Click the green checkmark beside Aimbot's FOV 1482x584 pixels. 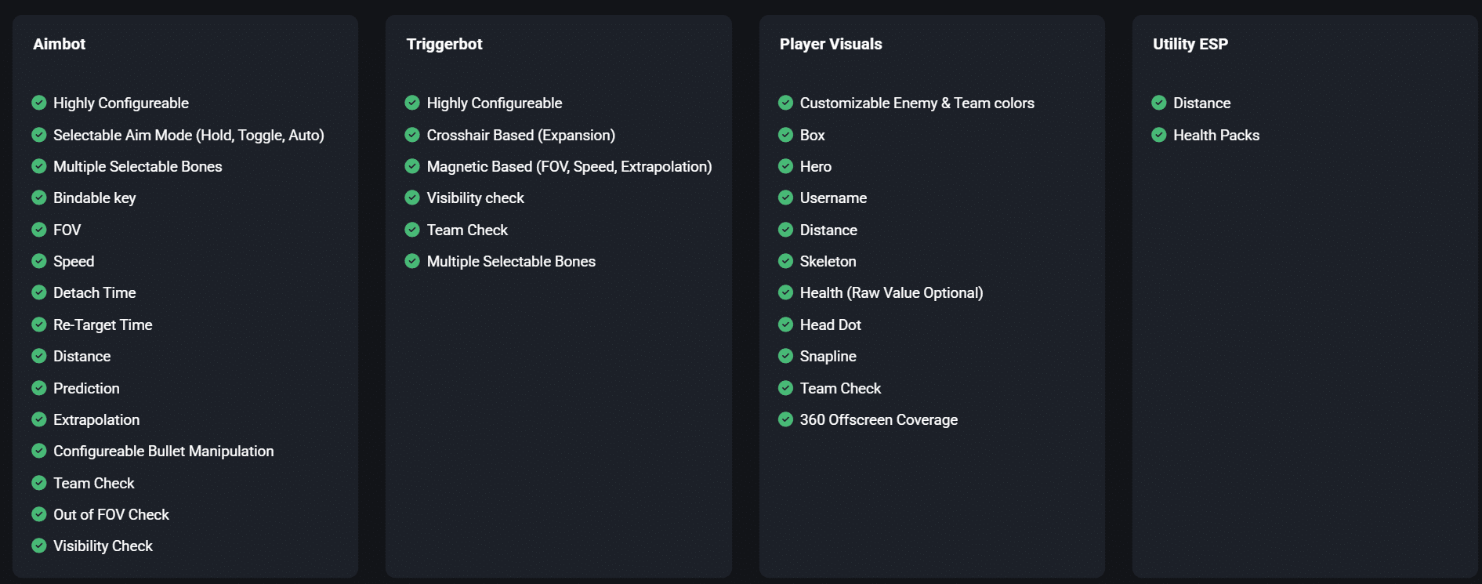tap(39, 230)
